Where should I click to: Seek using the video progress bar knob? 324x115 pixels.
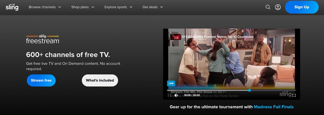pyautogui.click(x=249, y=90)
